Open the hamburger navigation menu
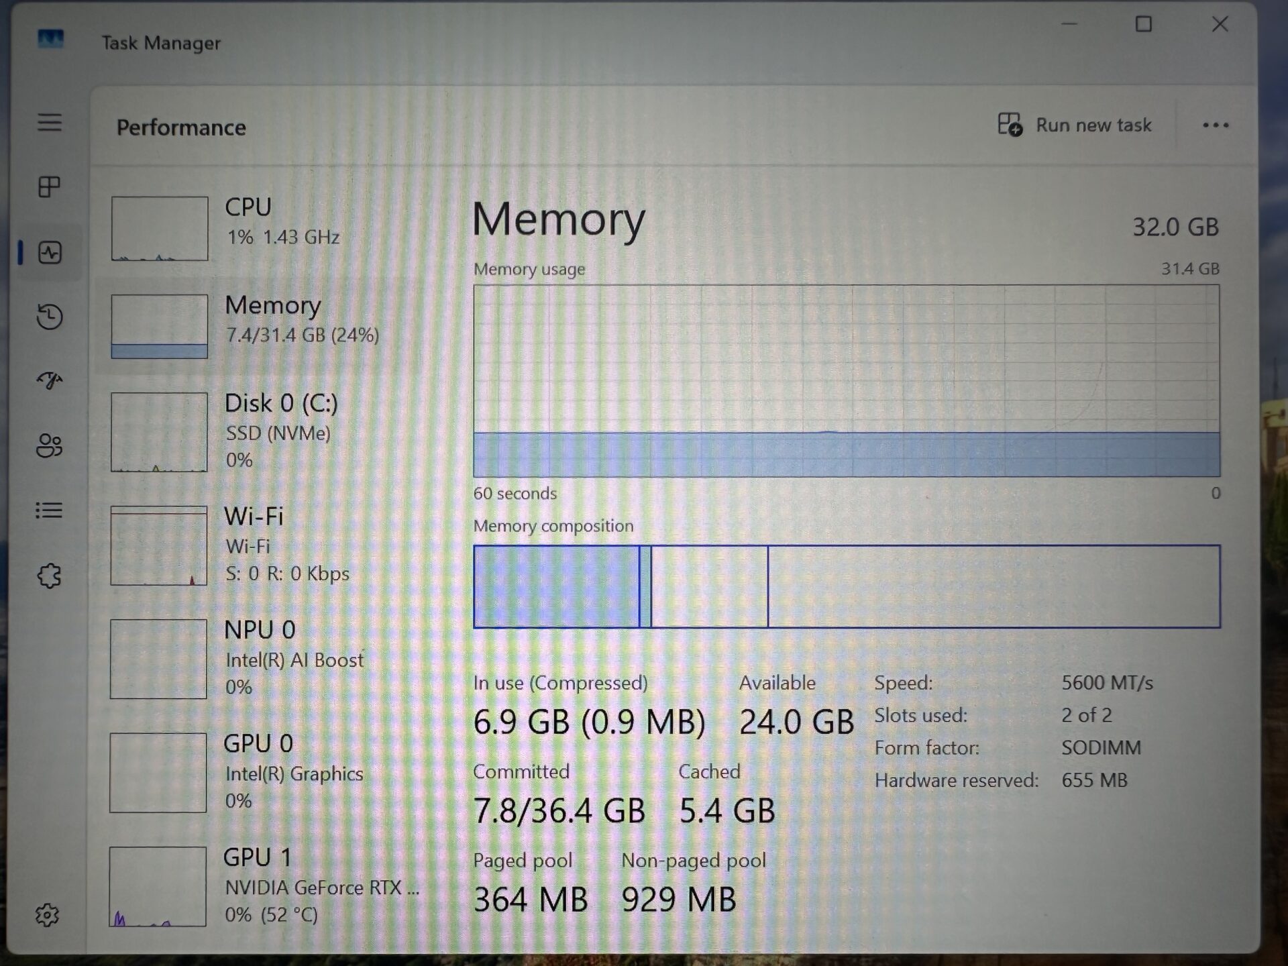1288x966 pixels. tap(49, 122)
